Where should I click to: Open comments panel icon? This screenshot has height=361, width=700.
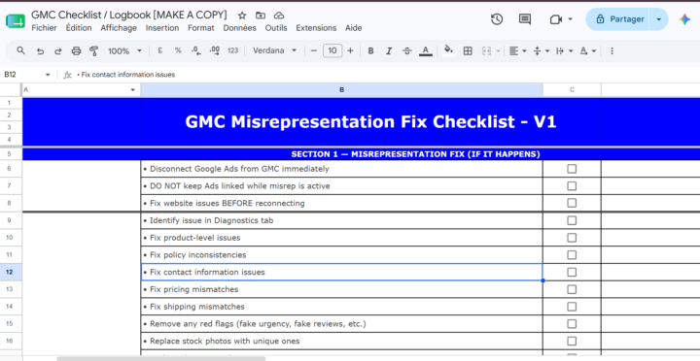pos(525,19)
